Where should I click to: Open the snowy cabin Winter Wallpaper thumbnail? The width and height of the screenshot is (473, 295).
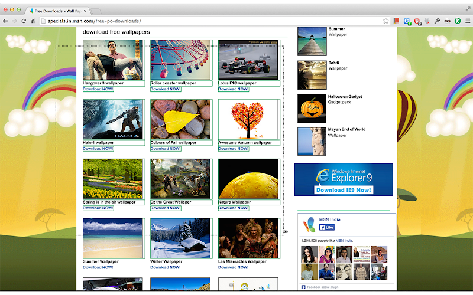180,238
